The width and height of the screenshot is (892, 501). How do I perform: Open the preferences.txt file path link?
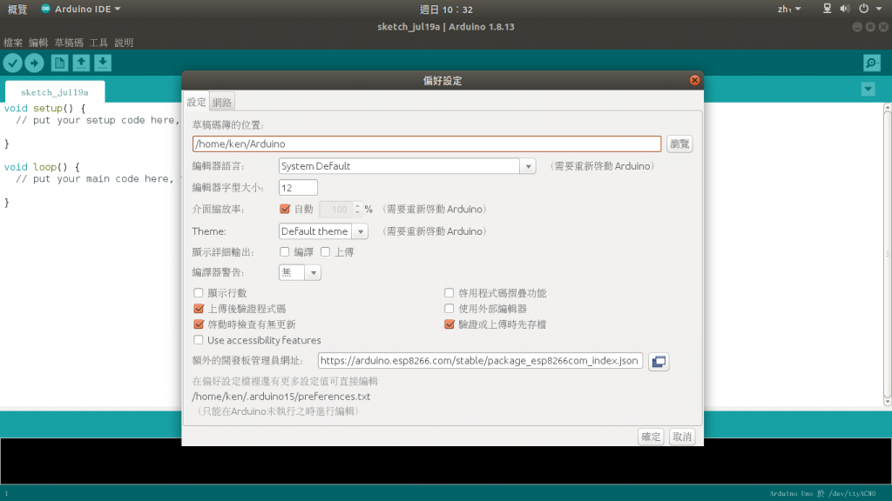pos(281,397)
